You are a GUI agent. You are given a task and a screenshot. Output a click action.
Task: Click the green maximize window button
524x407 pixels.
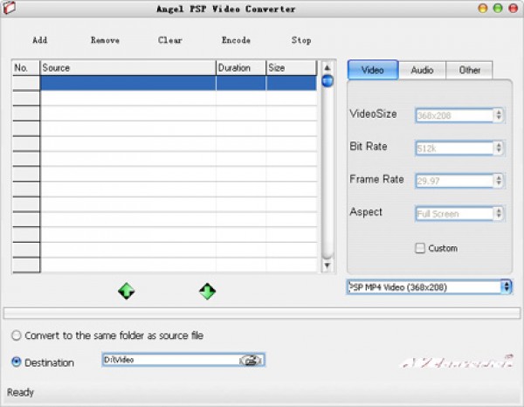pyautogui.click(x=498, y=9)
